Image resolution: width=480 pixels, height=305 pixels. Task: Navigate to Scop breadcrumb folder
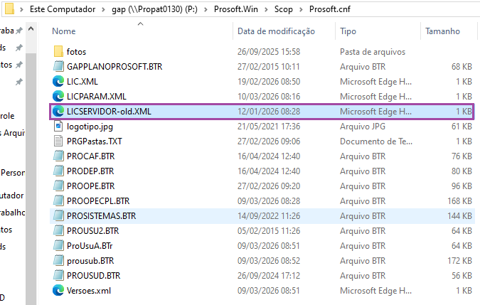(284, 9)
